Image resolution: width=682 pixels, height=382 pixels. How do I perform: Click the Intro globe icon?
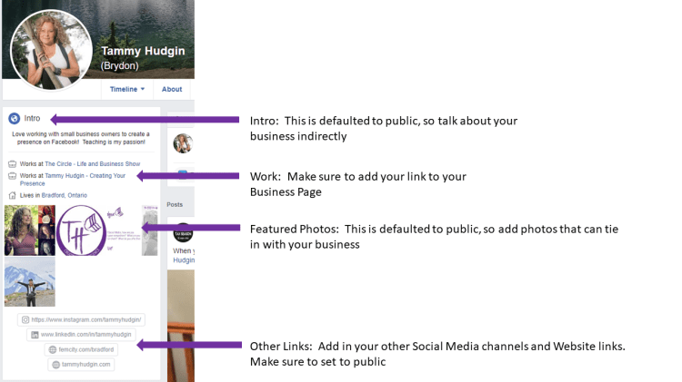[14, 119]
